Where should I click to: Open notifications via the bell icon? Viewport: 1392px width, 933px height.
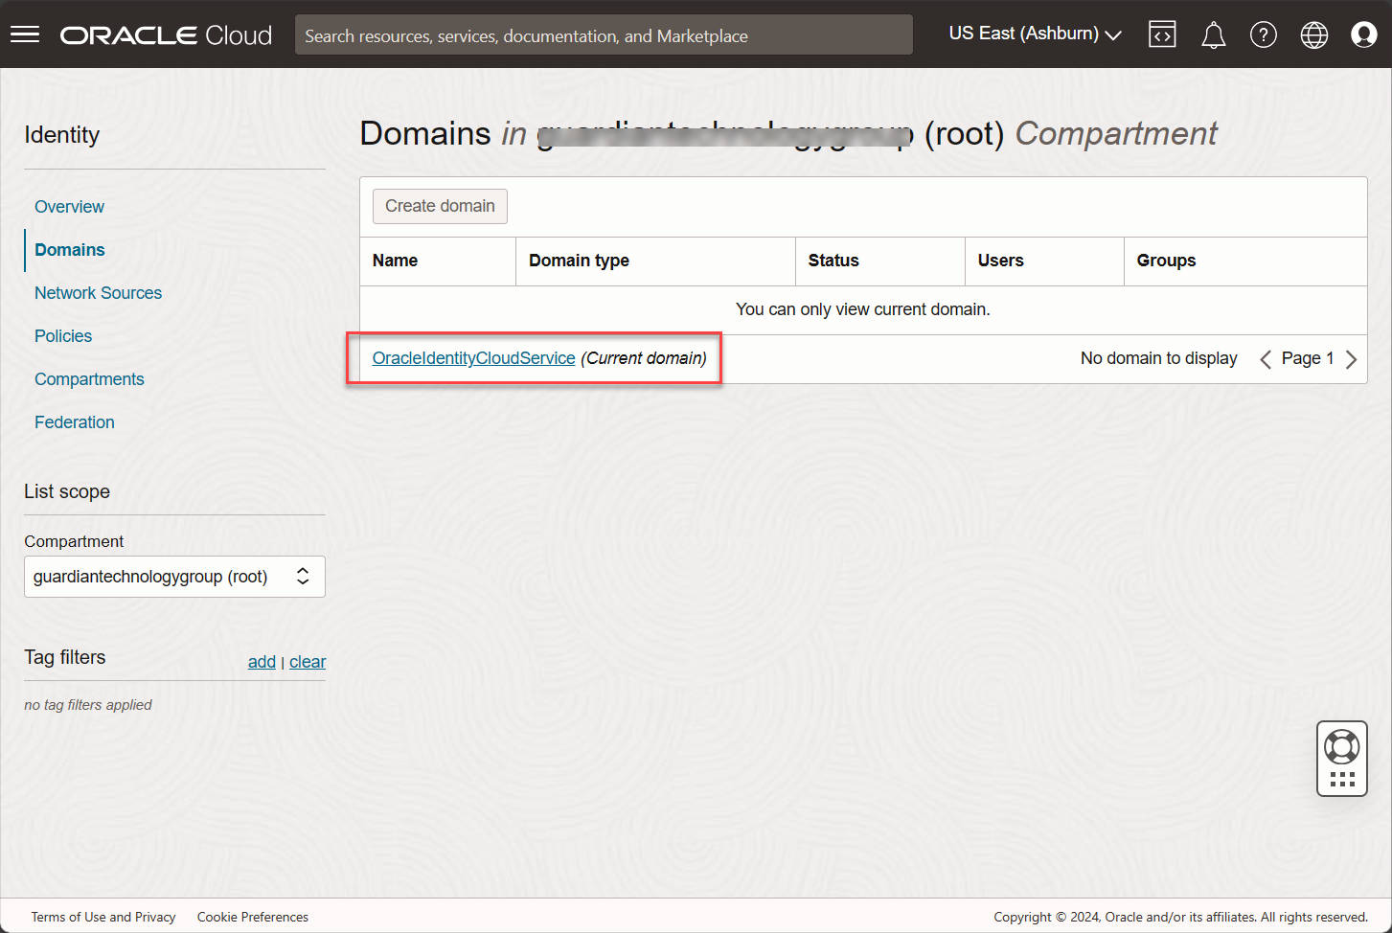click(x=1213, y=34)
